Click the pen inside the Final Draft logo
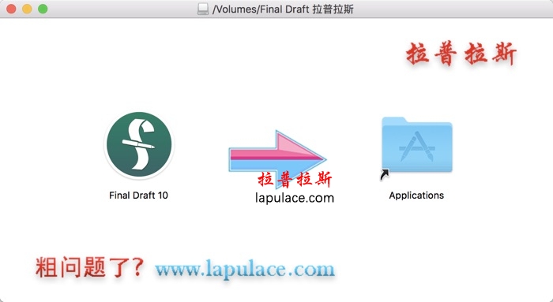The height and width of the screenshot is (302, 553). (138, 144)
